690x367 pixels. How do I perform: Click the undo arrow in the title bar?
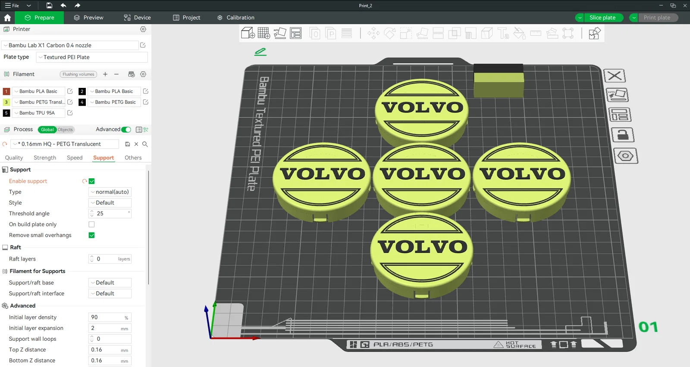click(x=63, y=6)
